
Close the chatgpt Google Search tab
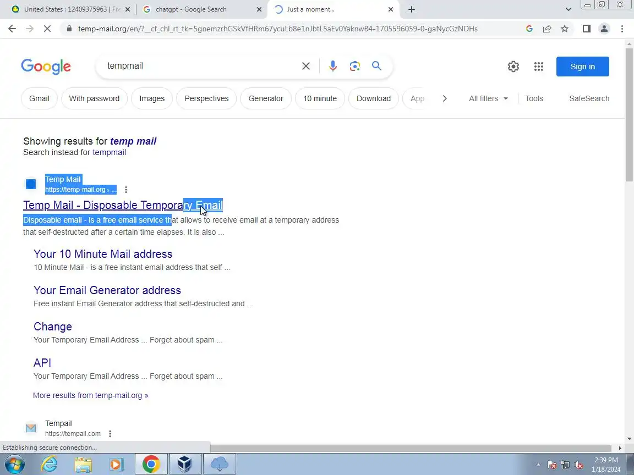tap(259, 9)
